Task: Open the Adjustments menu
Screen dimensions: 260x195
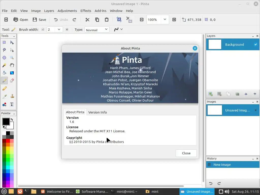Action: click(67, 11)
